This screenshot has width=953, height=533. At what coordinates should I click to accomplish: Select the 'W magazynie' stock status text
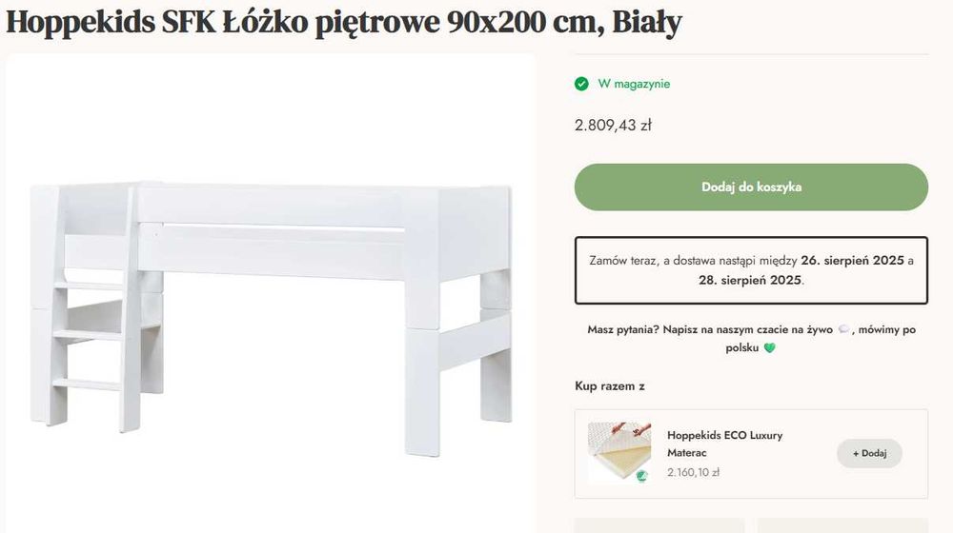click(x=634, y=84)
